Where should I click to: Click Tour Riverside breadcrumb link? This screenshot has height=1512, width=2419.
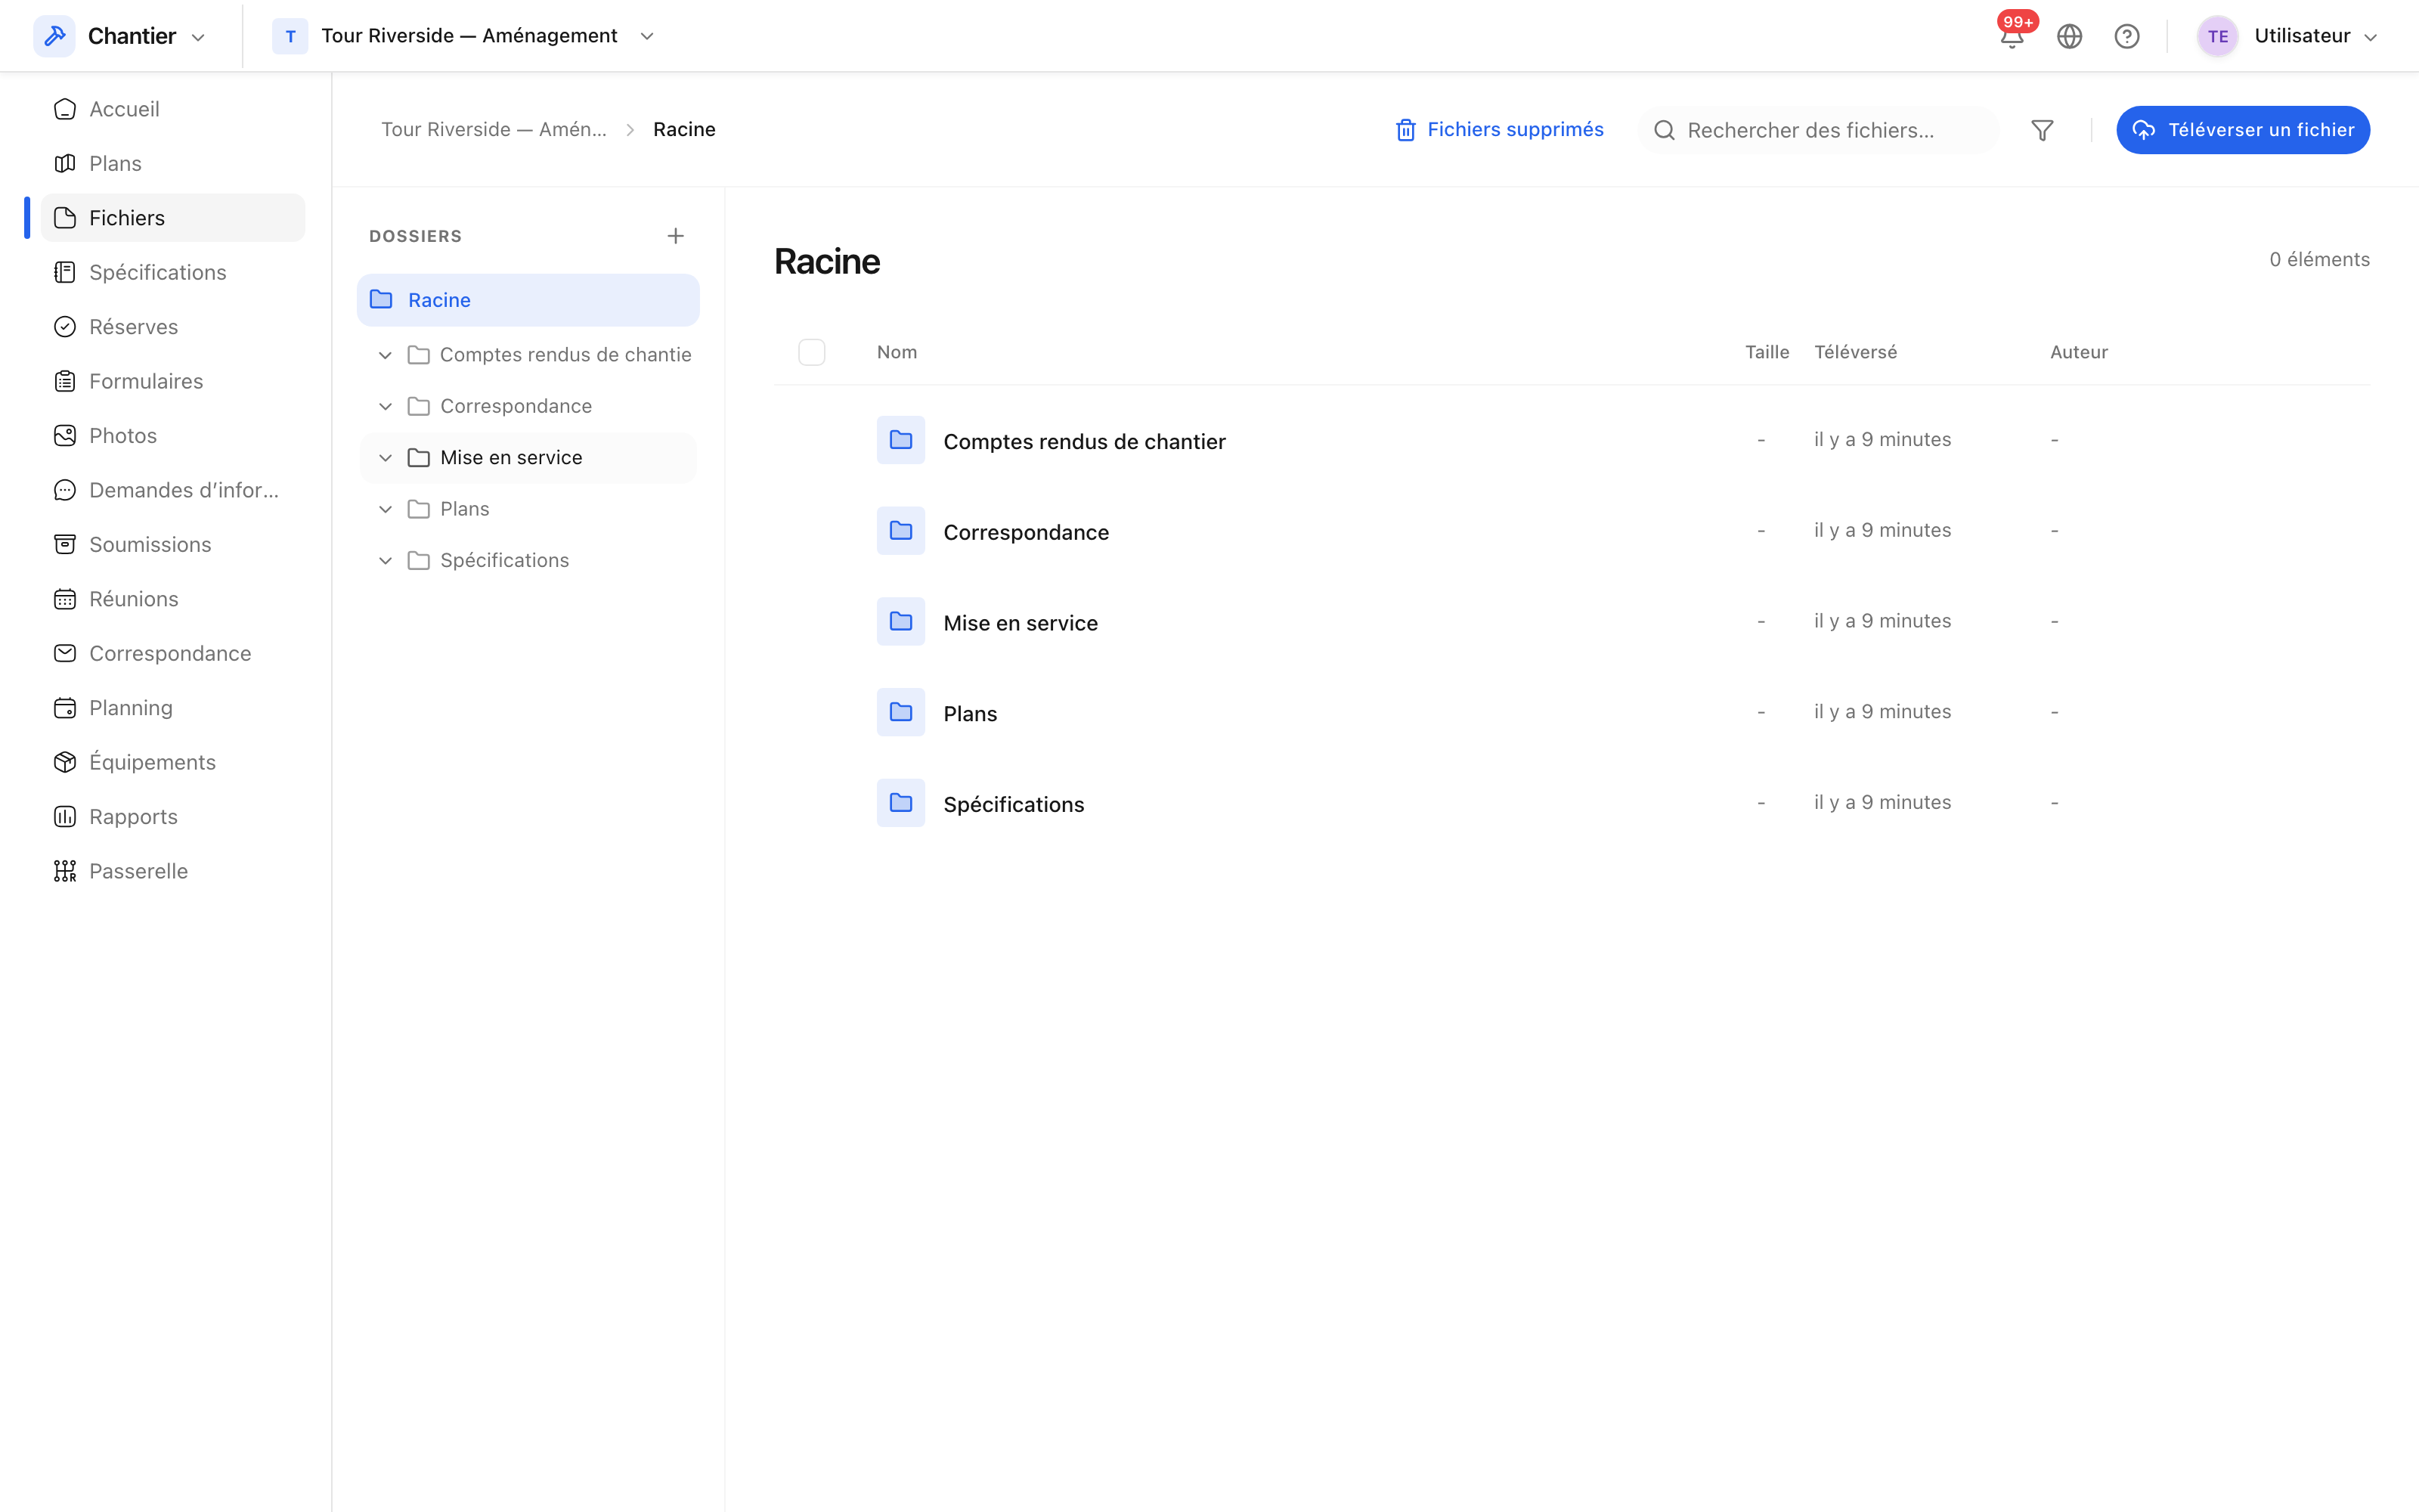coord(494,130)
